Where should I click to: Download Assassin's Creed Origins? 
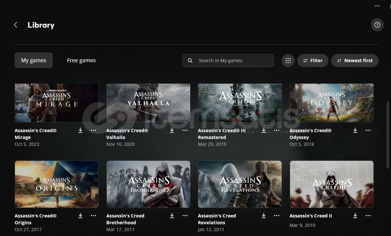80,216
